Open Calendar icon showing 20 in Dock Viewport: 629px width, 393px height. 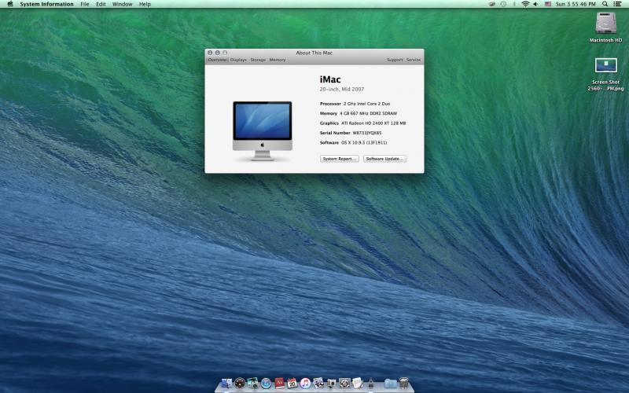point(292,383)
